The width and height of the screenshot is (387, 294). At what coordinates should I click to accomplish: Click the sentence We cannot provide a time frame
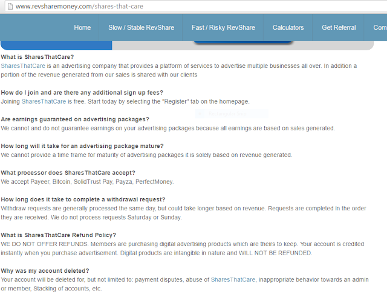pyautogui.click(x=146, y=155)
